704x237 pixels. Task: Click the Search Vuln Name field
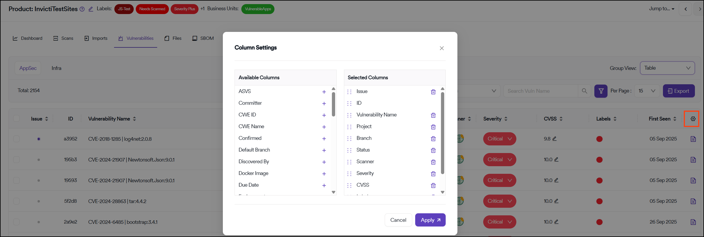point(540,91)
